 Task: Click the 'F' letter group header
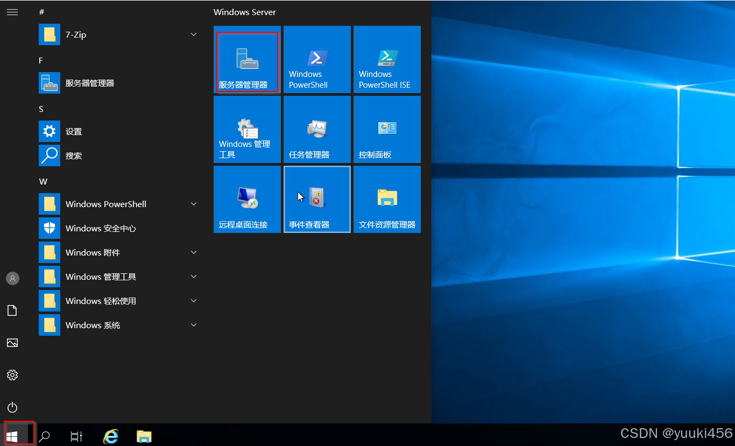pos(41,60)
